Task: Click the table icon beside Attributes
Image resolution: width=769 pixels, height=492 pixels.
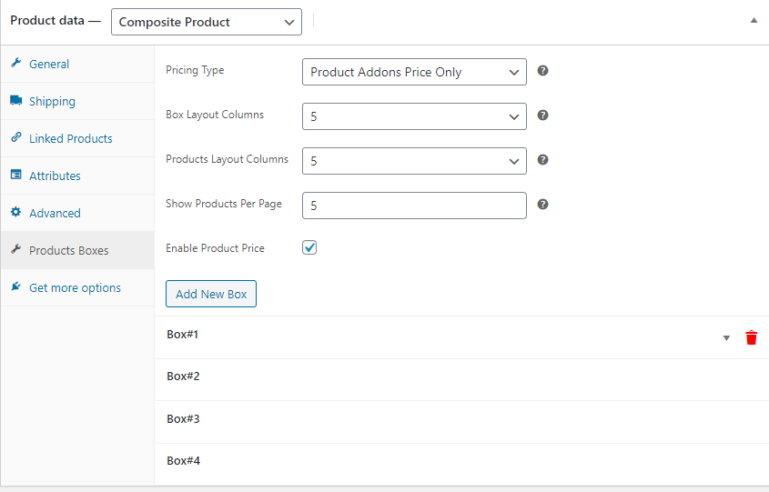Action: [16, 175]
